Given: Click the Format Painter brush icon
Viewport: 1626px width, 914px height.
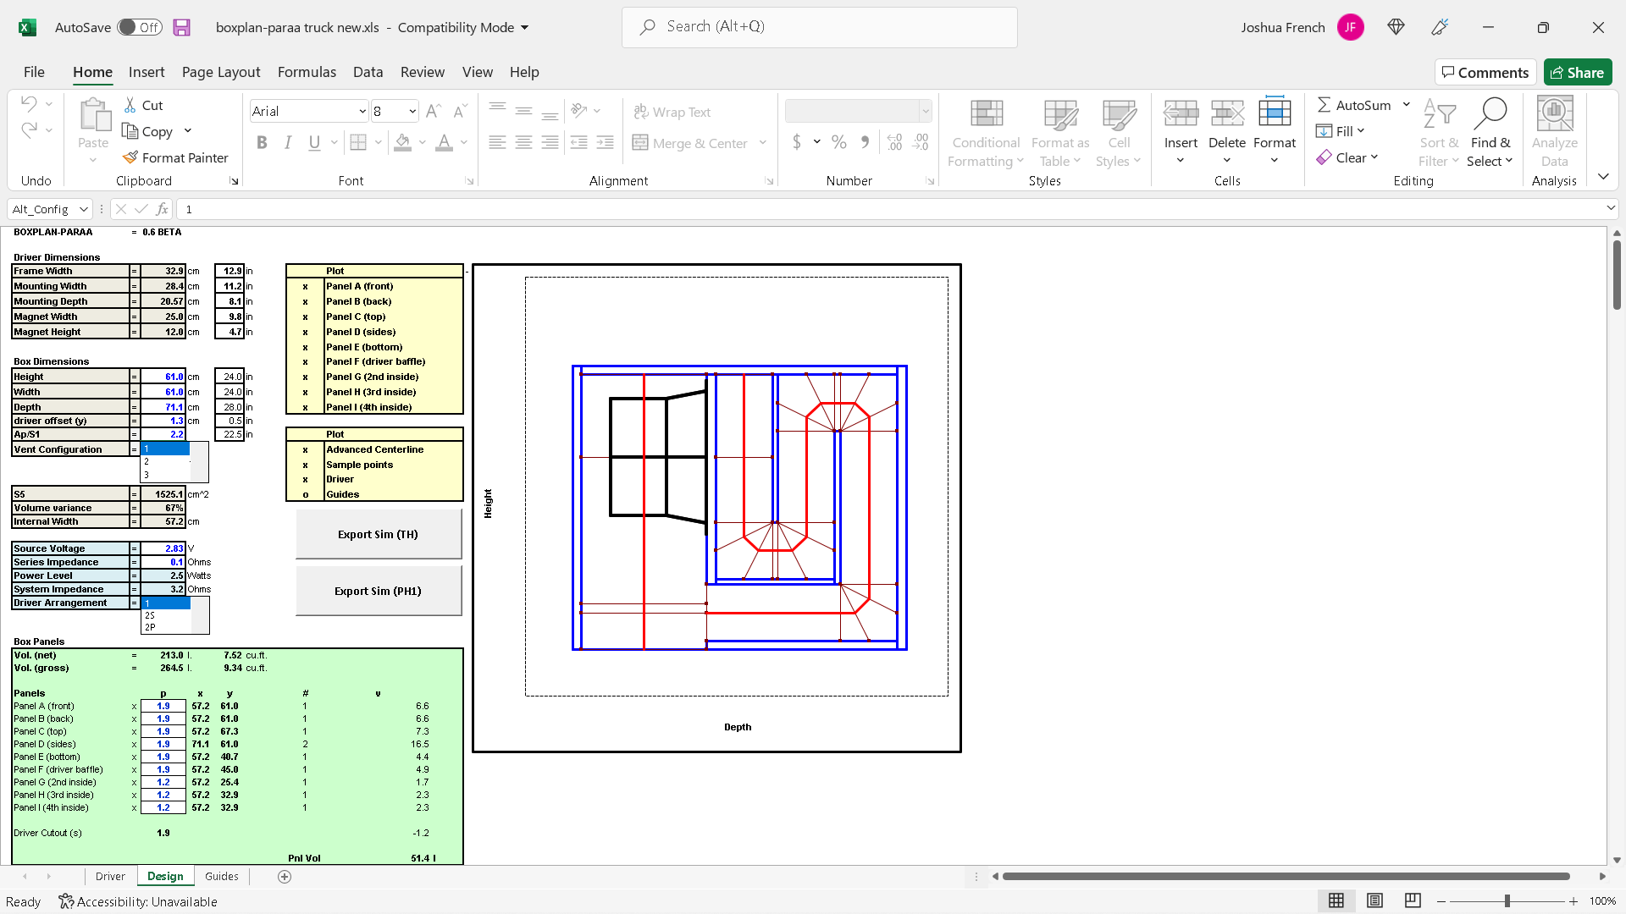Looking at the screenshot, I should point(130,157).
